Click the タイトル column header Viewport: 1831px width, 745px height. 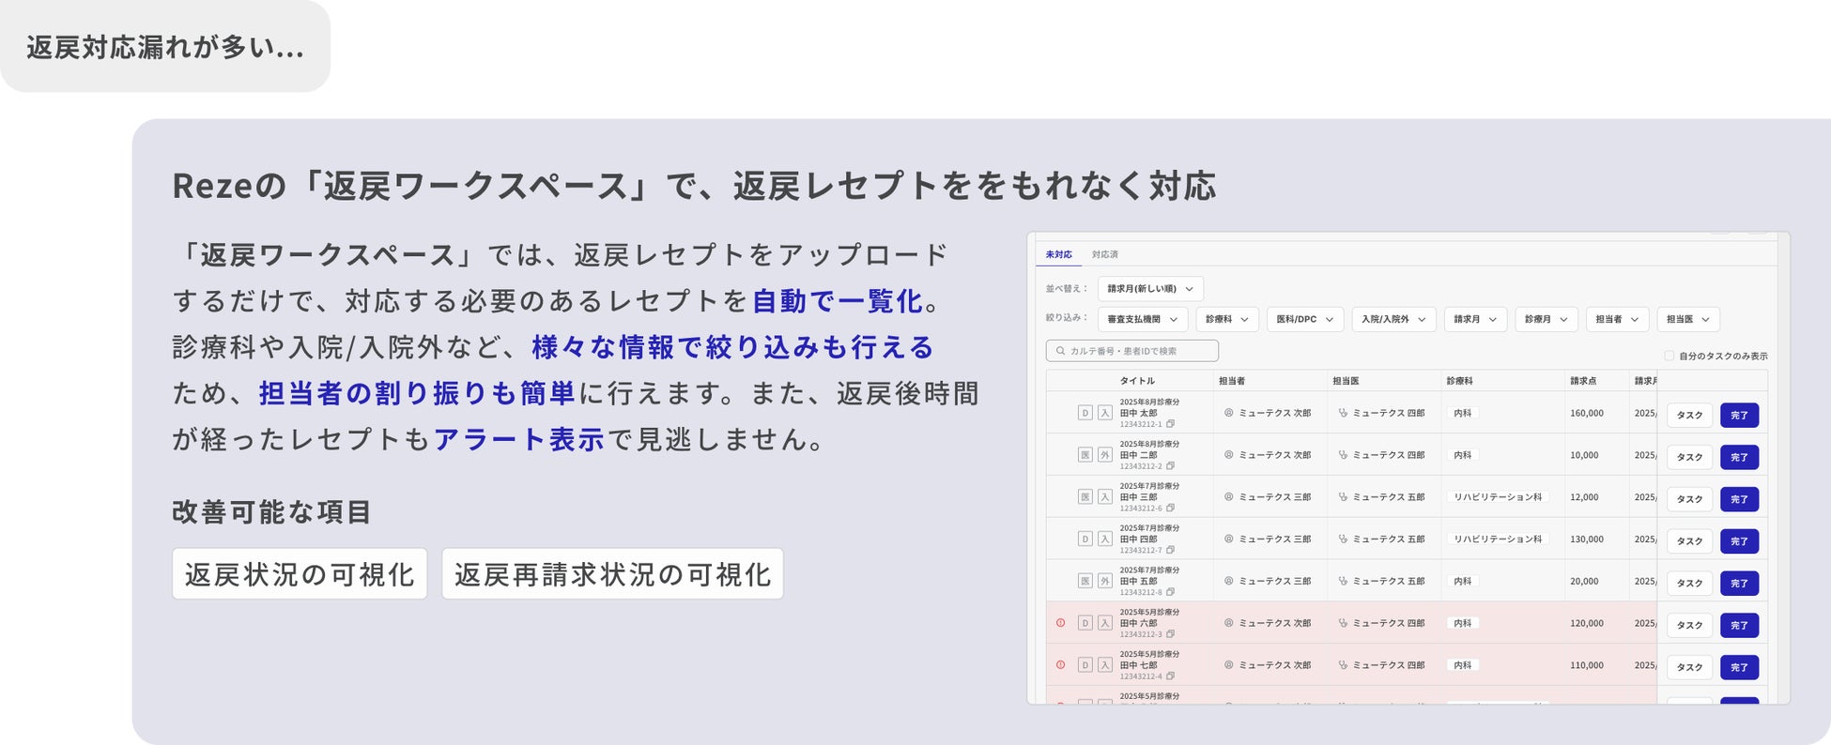1137,381
